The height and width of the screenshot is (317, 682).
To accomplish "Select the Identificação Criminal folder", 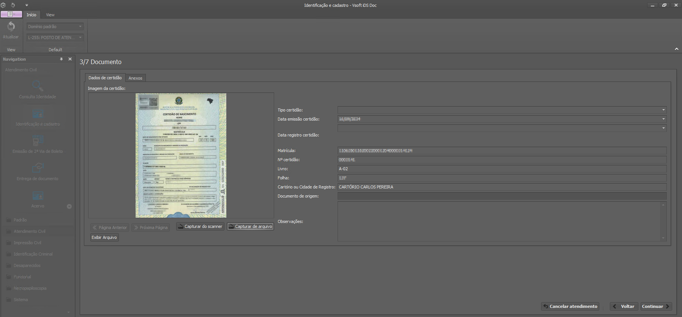I will pyautogui.click(x=33, y=254).
